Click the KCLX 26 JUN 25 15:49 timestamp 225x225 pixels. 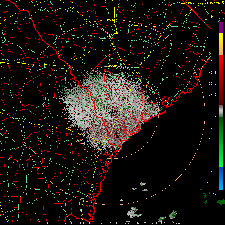[x=160, y=223]
